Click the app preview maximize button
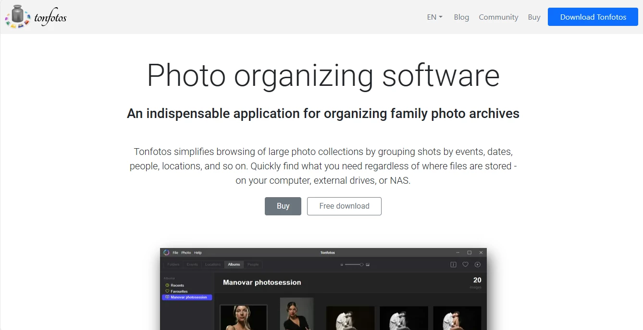The width and height of the screenshot is (643, 330). click(x=469, y=253)
